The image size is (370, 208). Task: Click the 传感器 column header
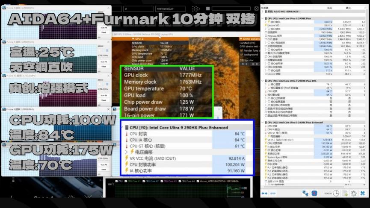[x=265, y=8]
